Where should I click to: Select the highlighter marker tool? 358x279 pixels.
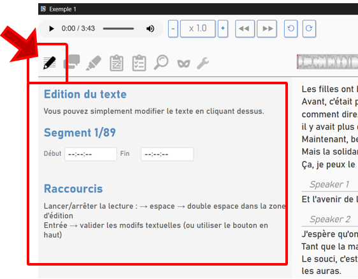pos(94,63)
